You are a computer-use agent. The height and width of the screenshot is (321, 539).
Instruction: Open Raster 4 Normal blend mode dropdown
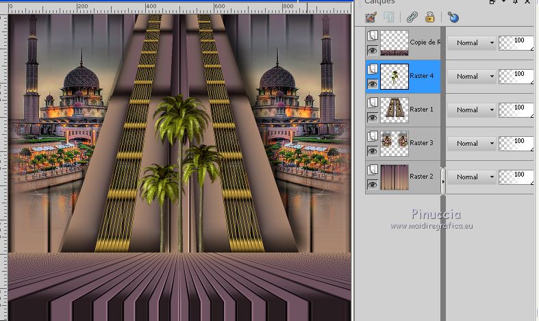point(472,76)
